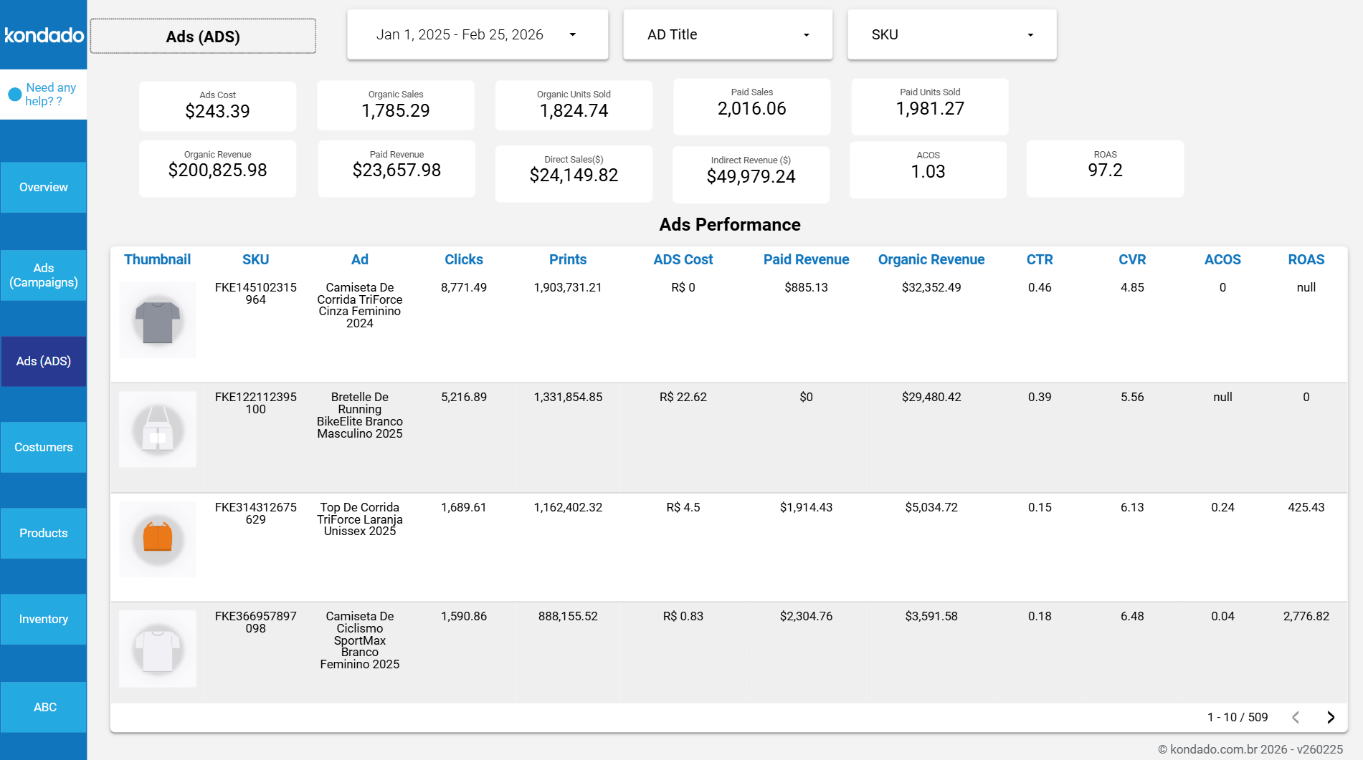Go to the Inventory sidebar section
This screenshot has width=1363, height=760.
pos(43,619)
